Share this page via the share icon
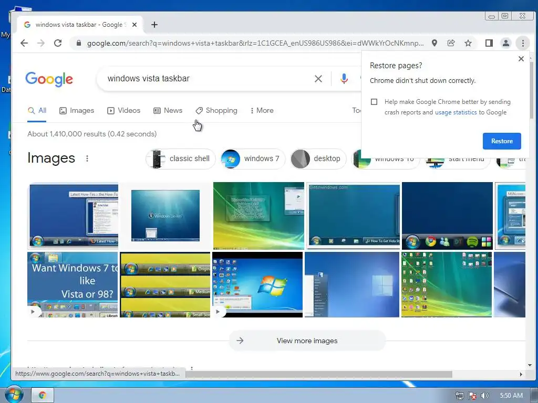The height and width of the screenshot is (403, 538). [x=451, y=43]
